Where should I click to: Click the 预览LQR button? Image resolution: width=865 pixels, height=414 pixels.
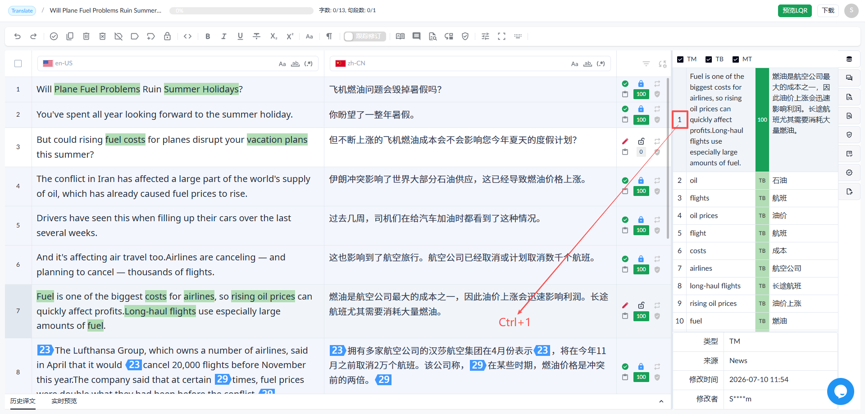coord(795,10)
